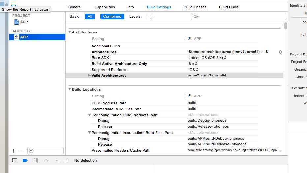This screenshot has width=307, height=173.
Task: Click the No Selection status label
Action: [85, 160]
